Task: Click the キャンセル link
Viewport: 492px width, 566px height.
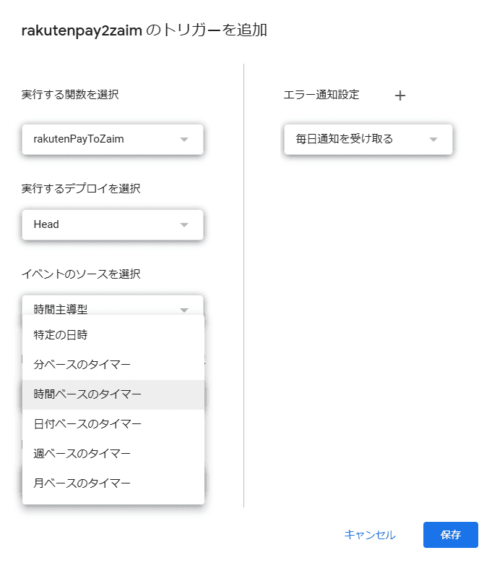Action: point(369,535)
